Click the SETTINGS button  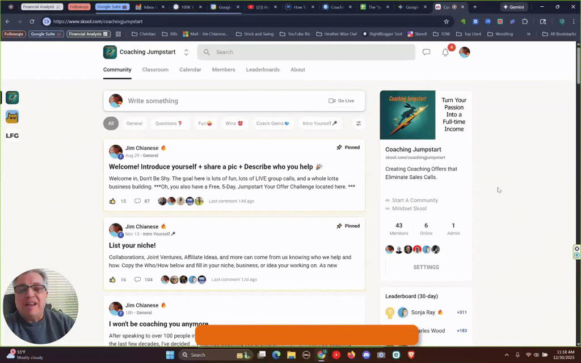tap(426, 267)
